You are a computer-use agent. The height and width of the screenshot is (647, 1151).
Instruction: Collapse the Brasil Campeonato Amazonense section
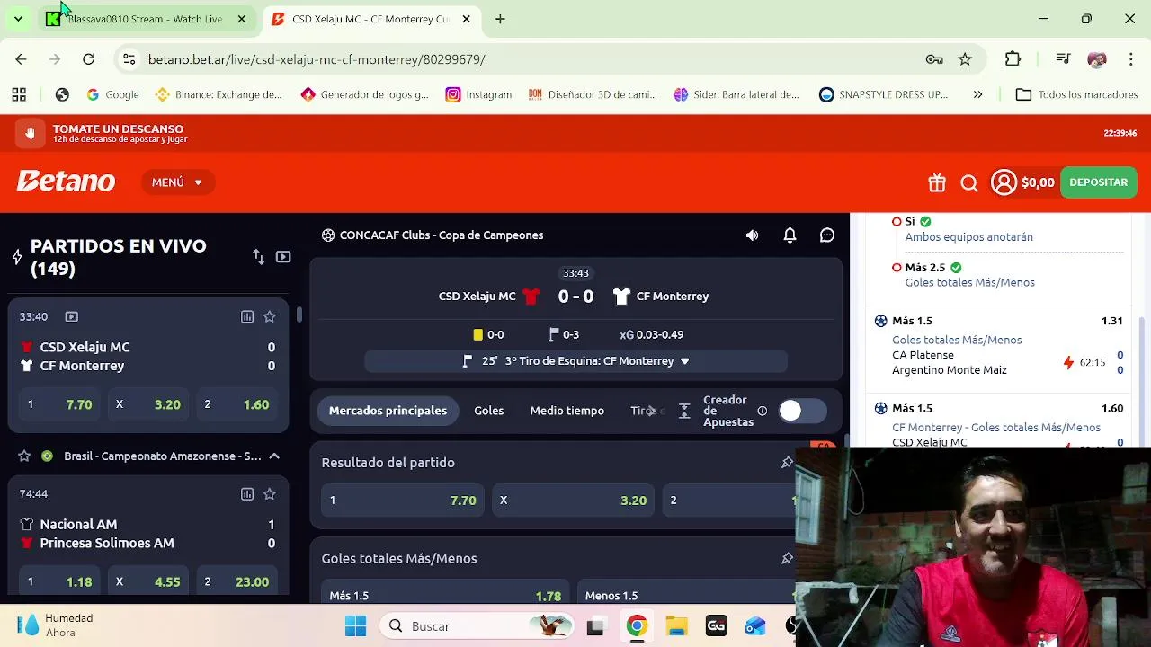(274, 456)
